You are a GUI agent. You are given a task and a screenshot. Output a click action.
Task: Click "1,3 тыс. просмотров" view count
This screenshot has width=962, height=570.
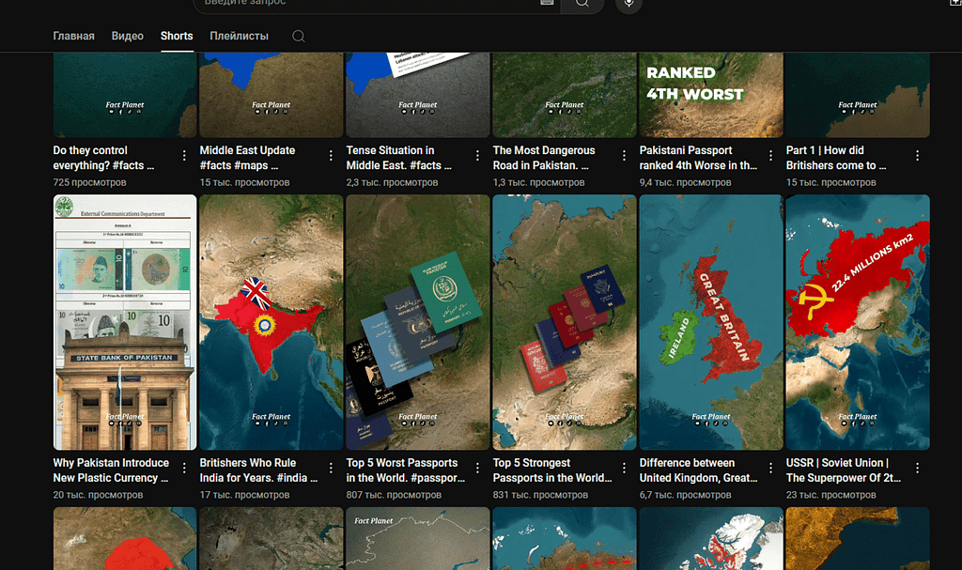pyautogui.click(x=538, y=182)
